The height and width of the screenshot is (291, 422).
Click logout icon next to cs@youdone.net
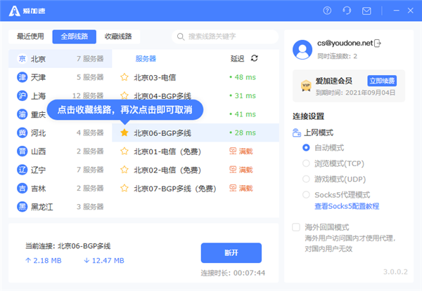pos(378,43)
